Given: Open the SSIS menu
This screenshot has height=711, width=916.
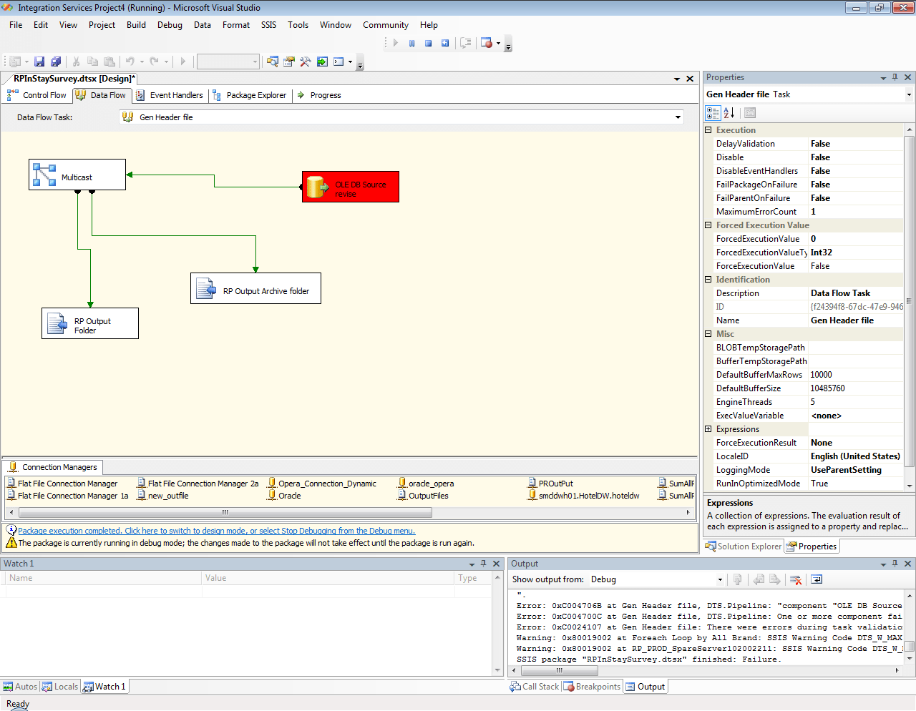Looking at the screenshot, I should coord(268,25).
